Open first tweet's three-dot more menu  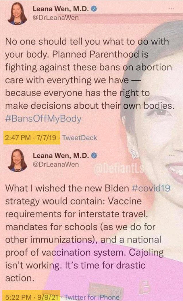click(x=172, y=9)
